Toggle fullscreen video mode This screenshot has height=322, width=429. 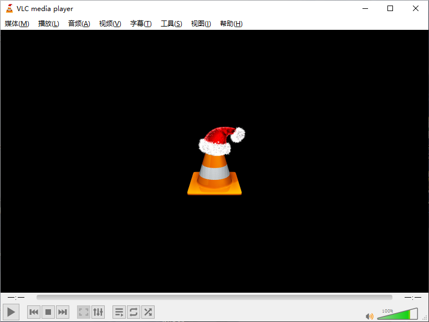click(84, 312)
